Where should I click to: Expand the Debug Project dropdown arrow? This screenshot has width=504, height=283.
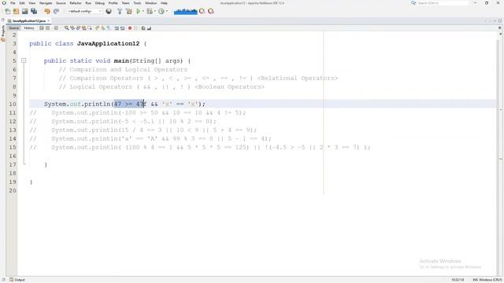click(155, 11)
